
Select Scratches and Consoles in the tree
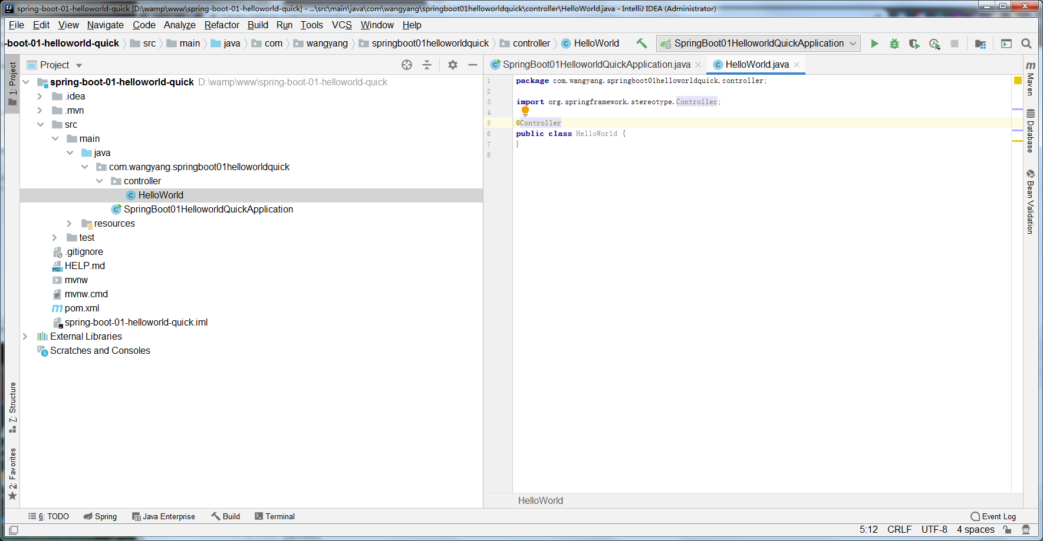tap(100, 350)
